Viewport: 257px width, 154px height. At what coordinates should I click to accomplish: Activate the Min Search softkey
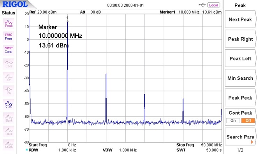click(x=240, y=78)
